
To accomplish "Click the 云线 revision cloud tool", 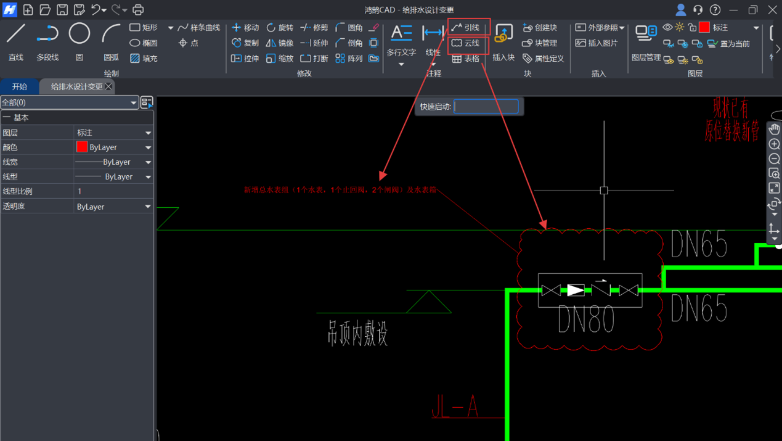I will 466,43.
